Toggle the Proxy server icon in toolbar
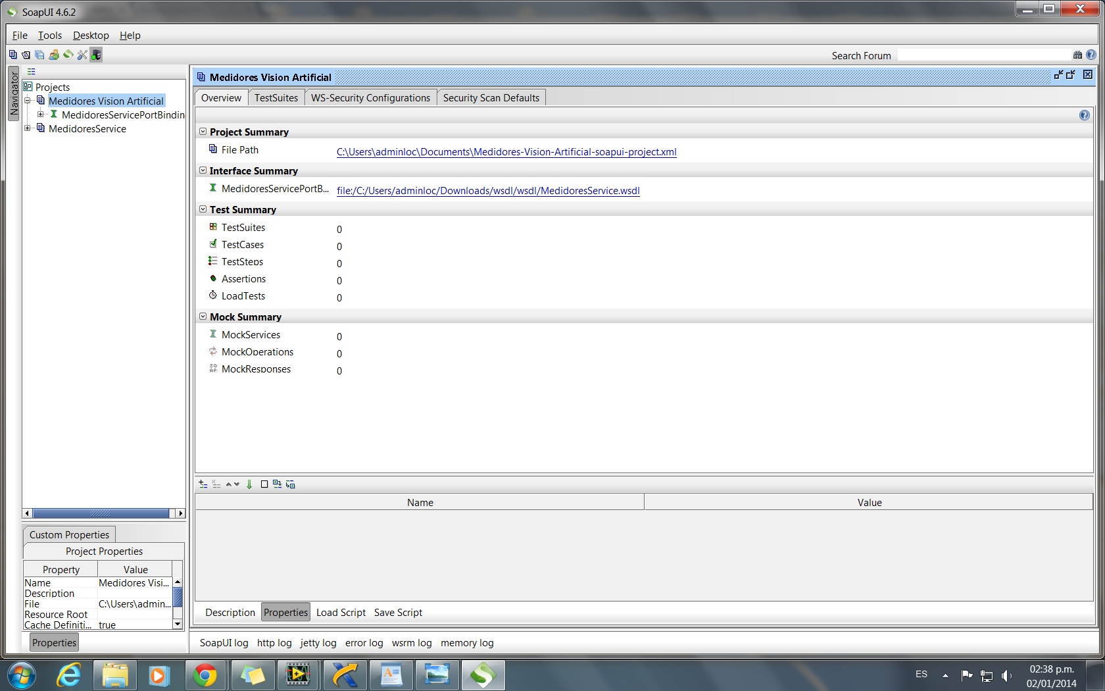This screenshot has width=1105, height=691. pos(96,55)
